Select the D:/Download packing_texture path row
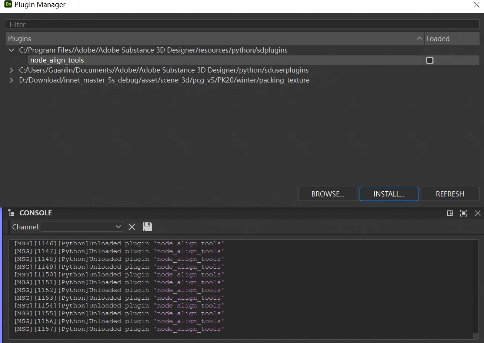This screenshot has height=343, width=484. 164,80
